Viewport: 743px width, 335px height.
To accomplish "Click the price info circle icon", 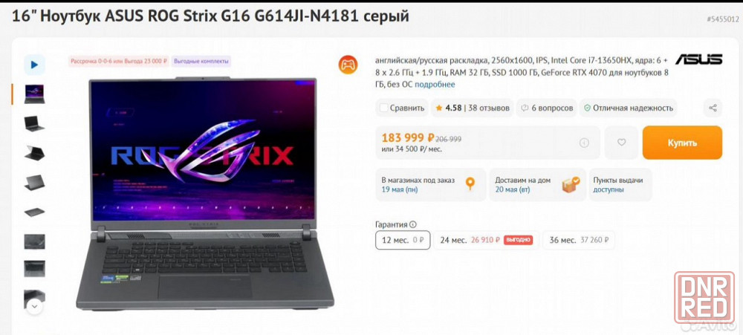I will click(x=584, y=143).
